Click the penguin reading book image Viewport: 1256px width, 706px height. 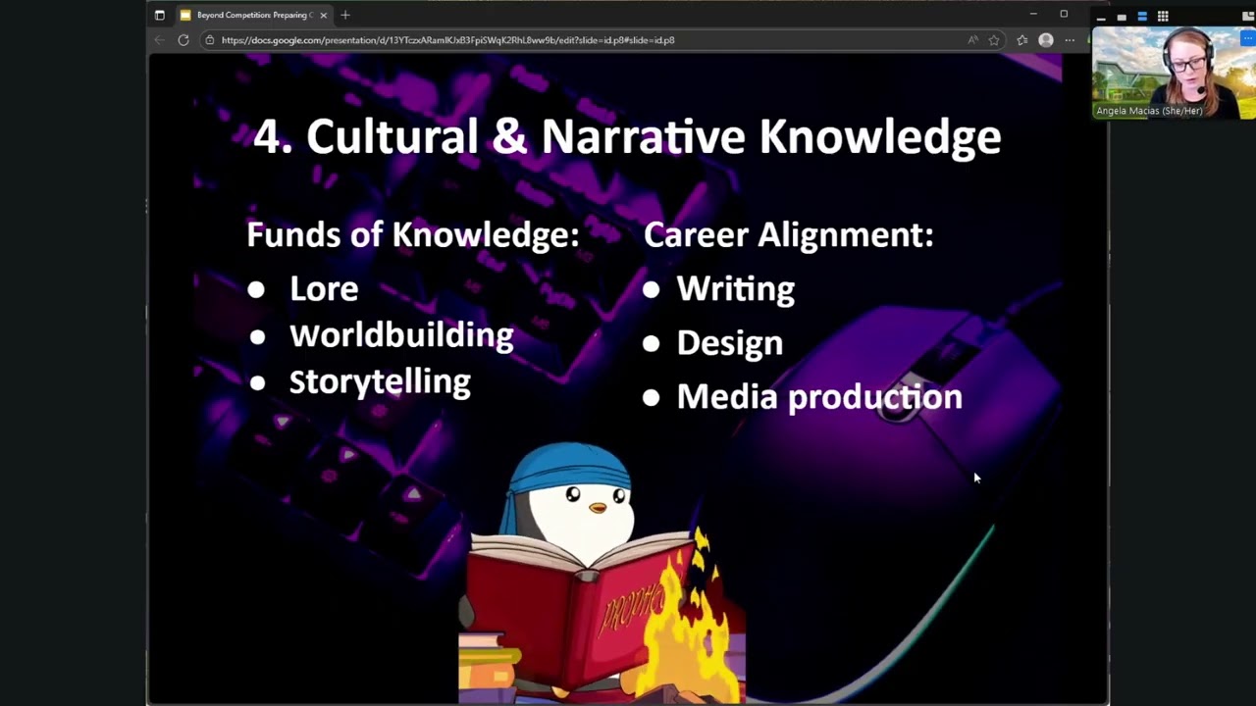click(x=602, y=573)
